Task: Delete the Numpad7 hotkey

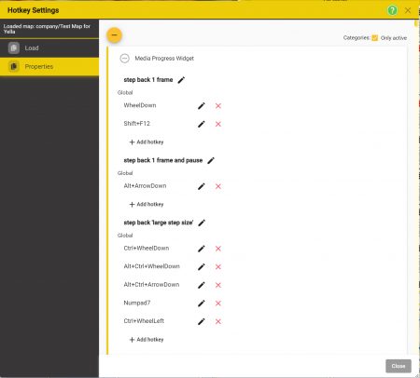Action: pyautogui.click(x=218, y=304)
